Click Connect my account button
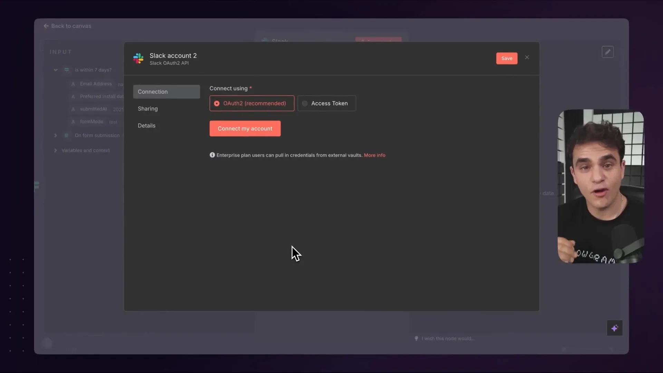Image resolution: width=663 pixels, height=373 pixels. click(x=245, y=128)
